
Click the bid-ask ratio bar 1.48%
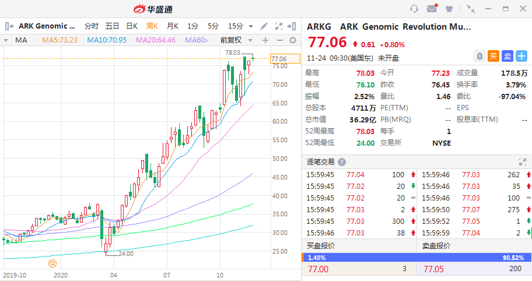416,258
